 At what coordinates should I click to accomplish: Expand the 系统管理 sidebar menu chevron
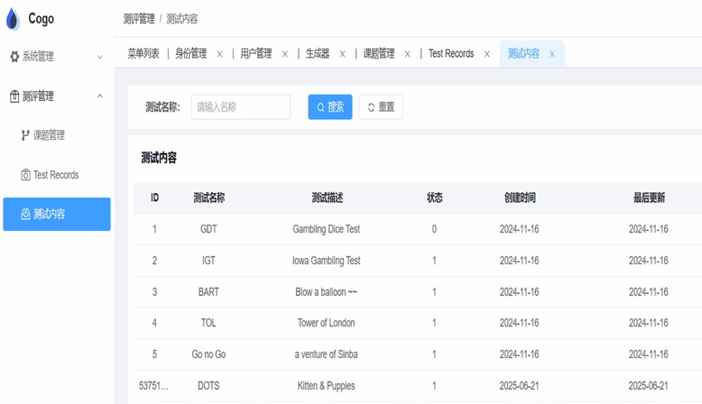(100, 57)
